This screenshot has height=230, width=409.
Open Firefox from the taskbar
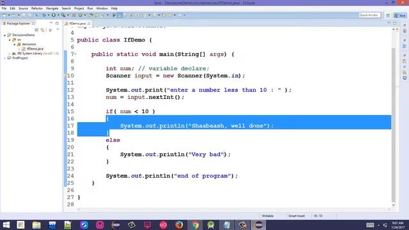point(179,225)
